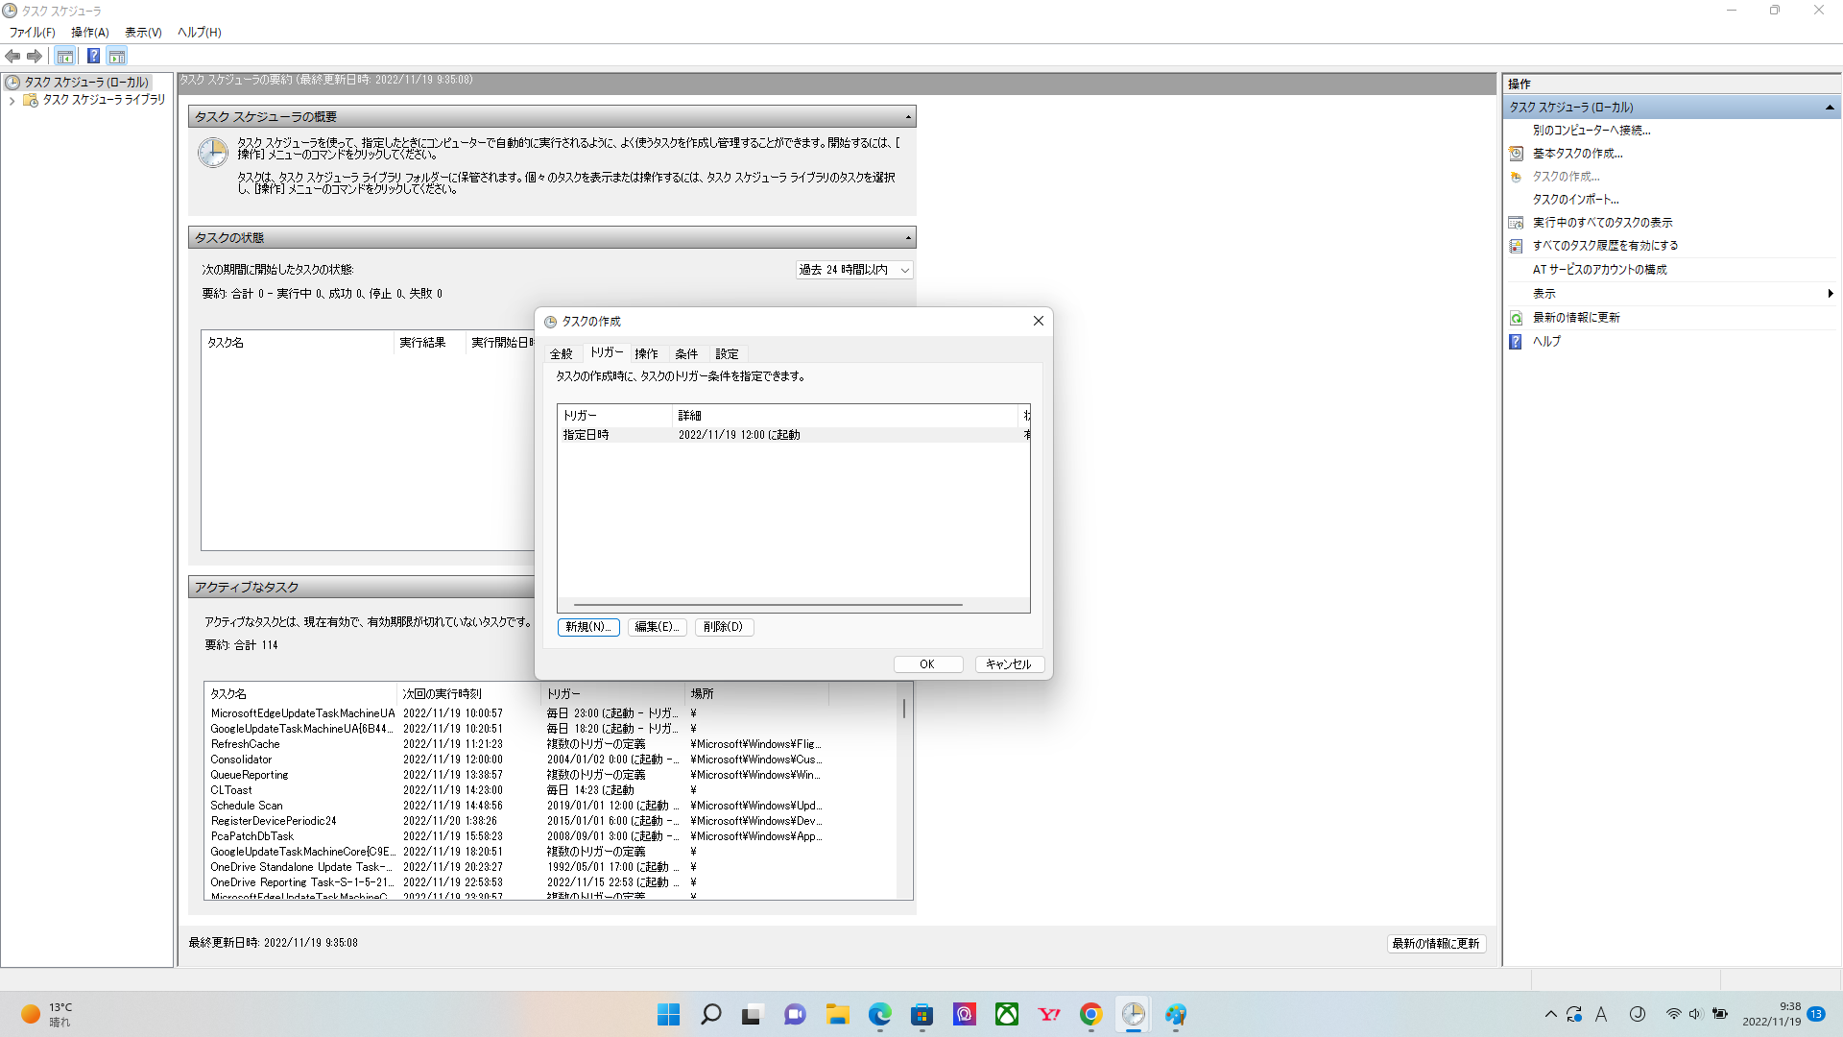Click the Forward arrow toolbar icon
Image resolution: width=1843 pixels, height=1037 pixels.
(x=35, y=56)
